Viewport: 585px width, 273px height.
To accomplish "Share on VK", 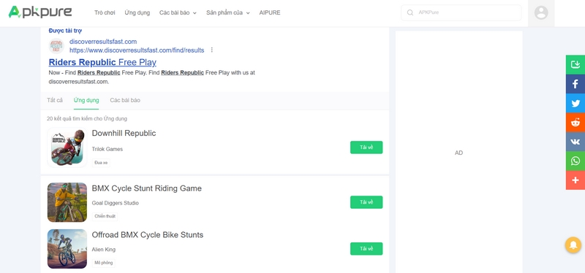I will pyautogui.click(x=575, y=142).
